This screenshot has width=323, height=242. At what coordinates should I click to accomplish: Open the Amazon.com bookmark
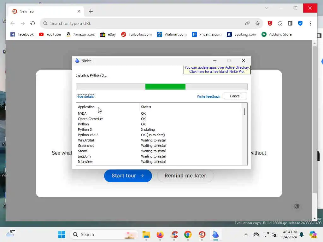[81, 34]
